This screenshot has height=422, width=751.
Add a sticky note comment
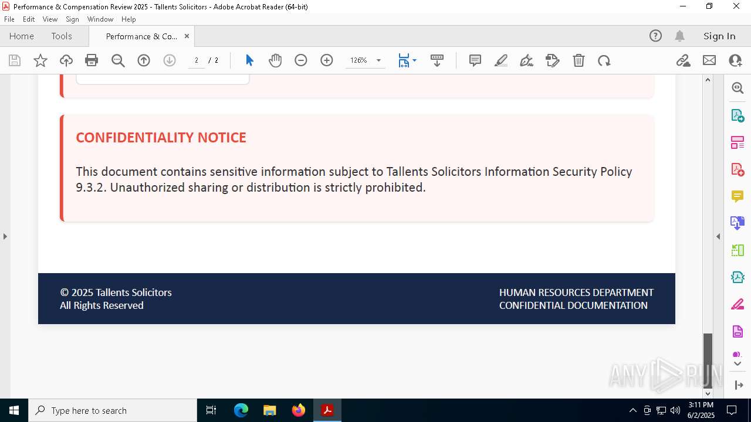[x=475, y=60]
